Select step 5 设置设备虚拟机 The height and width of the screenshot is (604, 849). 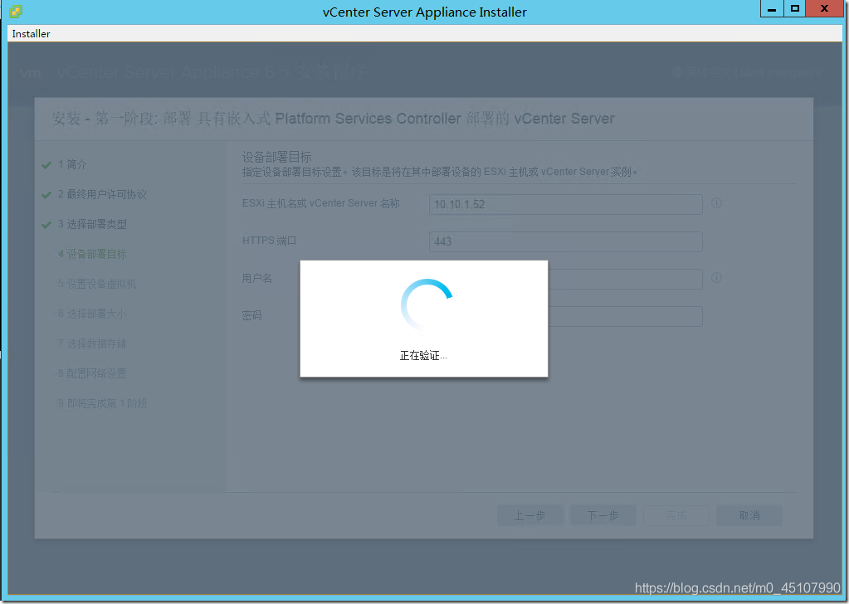tap(97, 284)
